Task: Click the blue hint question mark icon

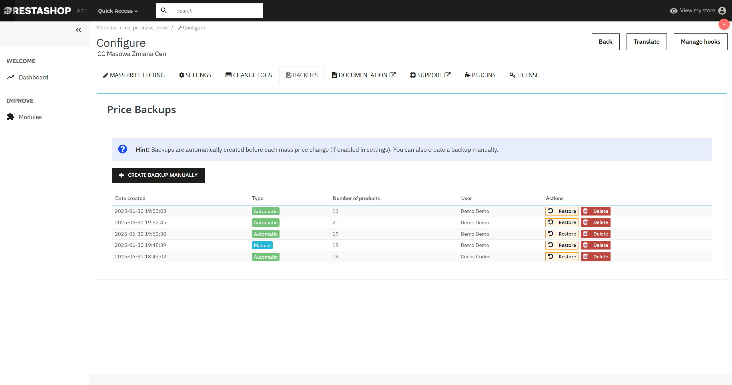Action: click(x=123, y=149)
